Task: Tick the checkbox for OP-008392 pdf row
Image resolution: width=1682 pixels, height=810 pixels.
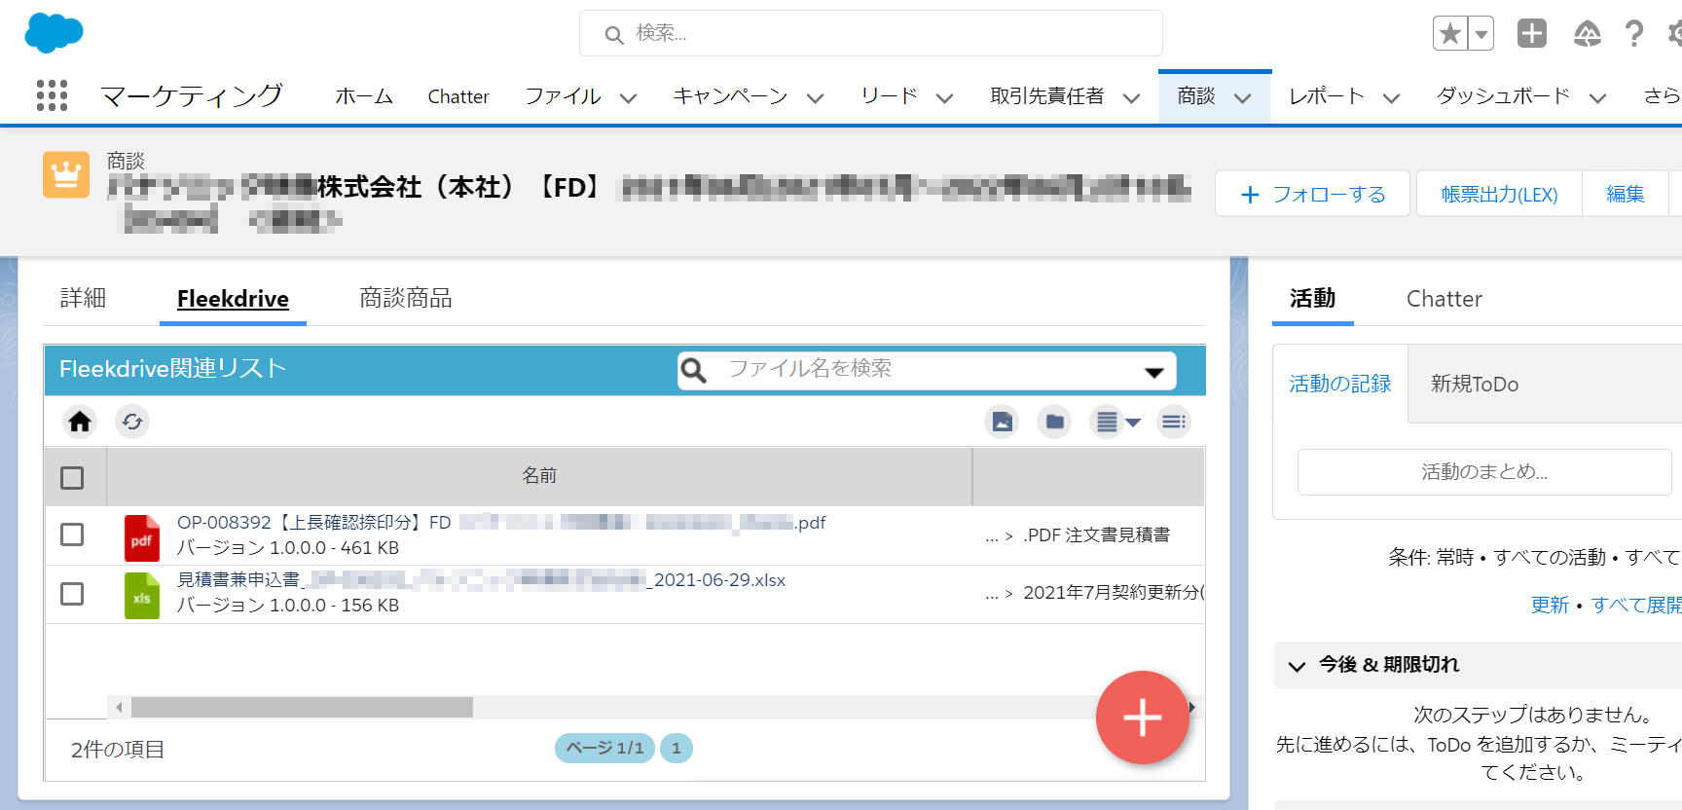Action: point(72,534)
